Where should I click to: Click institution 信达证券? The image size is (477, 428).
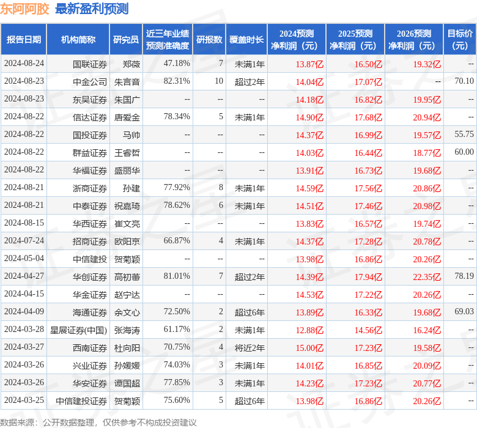pos(90,117)
